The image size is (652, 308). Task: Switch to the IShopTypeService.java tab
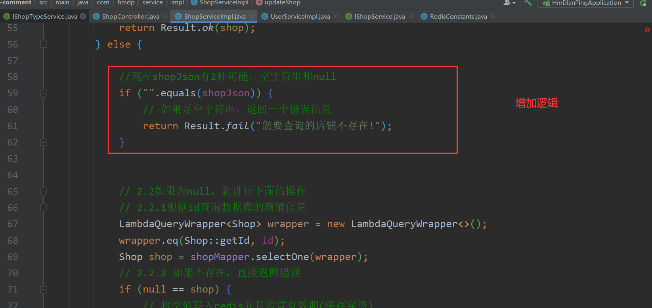click(44, 16)
